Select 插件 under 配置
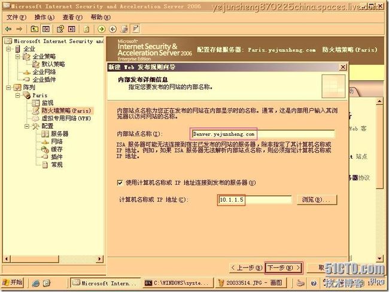The image size is (389, 292). pyautogui.click(x=57, y=157)
